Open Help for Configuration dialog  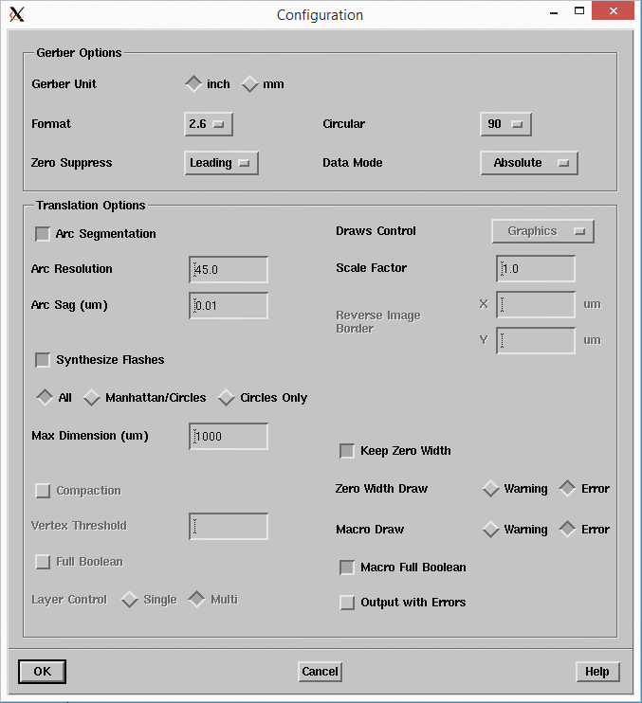click(597, 672)
